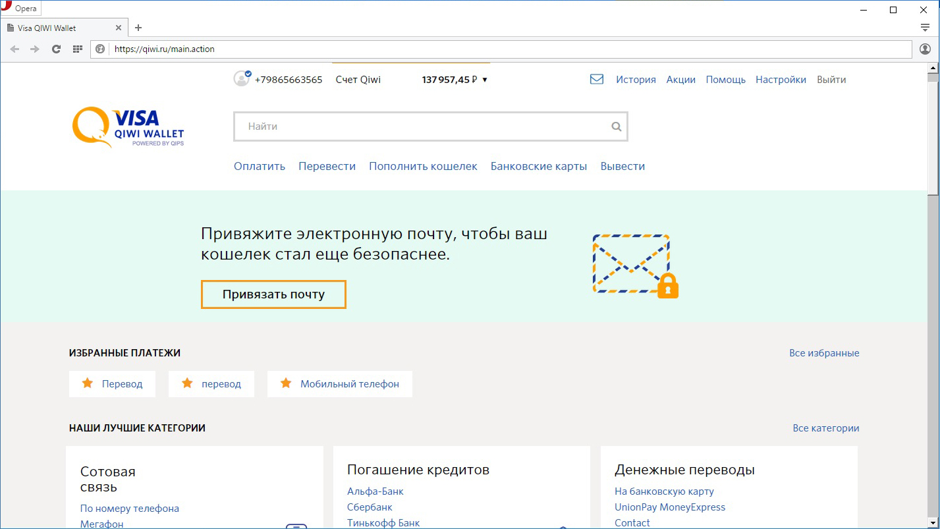Click the star icon on Мобильный телефон

click(x=286, y=383)
